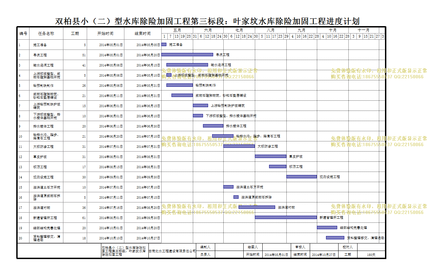
Task: Select the Gantt bar for 新建管理所工程
Action: pos(286,217)
